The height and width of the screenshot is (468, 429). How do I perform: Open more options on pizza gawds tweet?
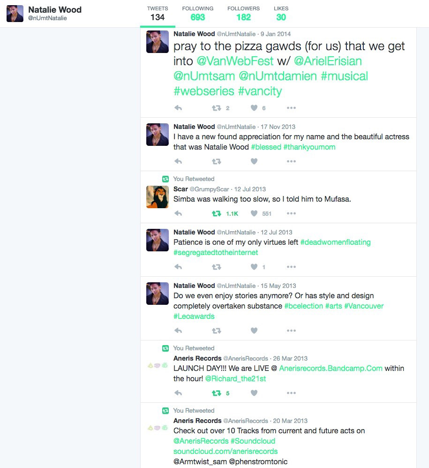(291, 108)
